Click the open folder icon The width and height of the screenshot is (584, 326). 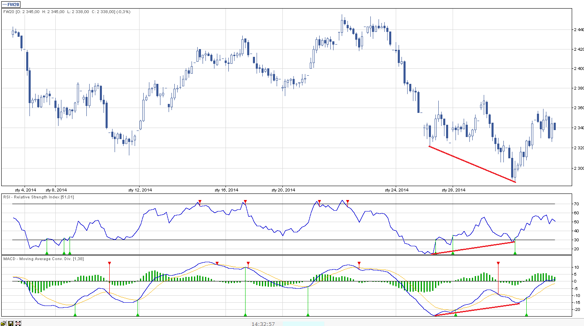(4, 323)
